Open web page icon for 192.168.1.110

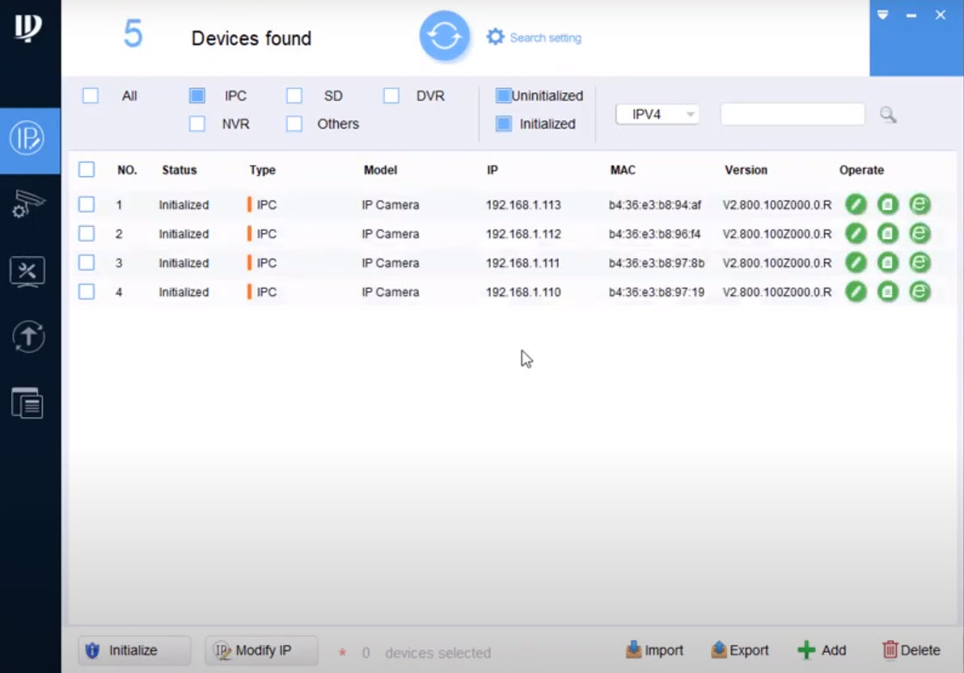919,292
